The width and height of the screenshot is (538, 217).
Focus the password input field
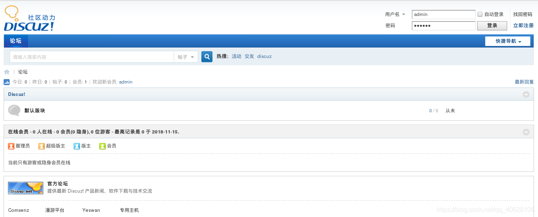(444, 26)
